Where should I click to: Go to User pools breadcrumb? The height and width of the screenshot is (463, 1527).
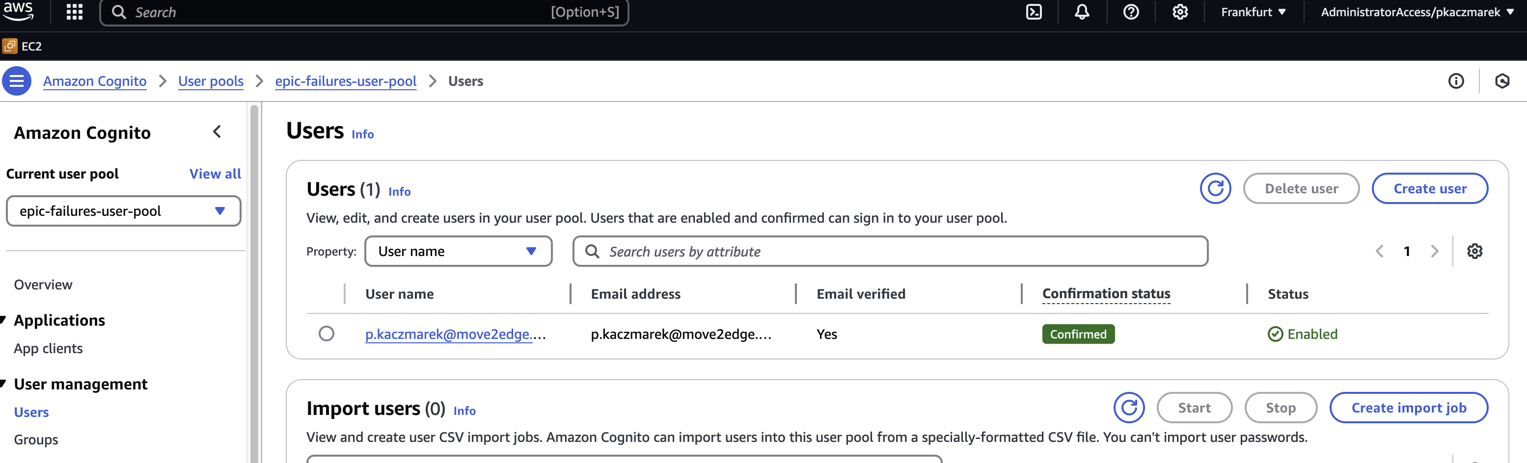(x=211, y=81)
